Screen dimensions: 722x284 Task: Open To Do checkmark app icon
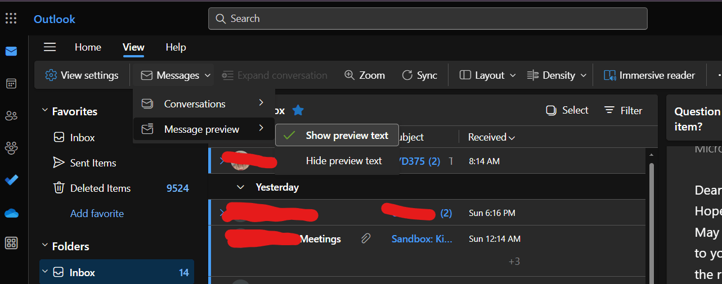[x=11, y=180]
